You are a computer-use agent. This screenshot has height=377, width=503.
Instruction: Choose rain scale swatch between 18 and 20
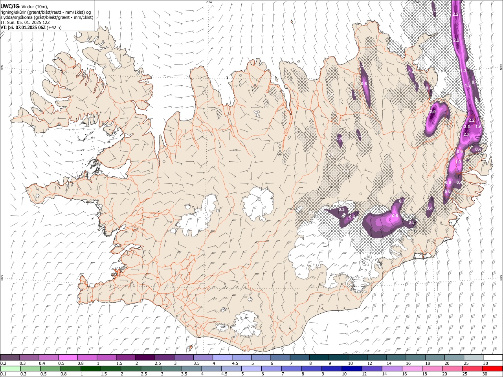click(x=432, y=369)
